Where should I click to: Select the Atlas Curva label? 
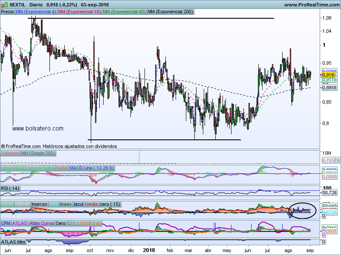click(x=42, y=223)
